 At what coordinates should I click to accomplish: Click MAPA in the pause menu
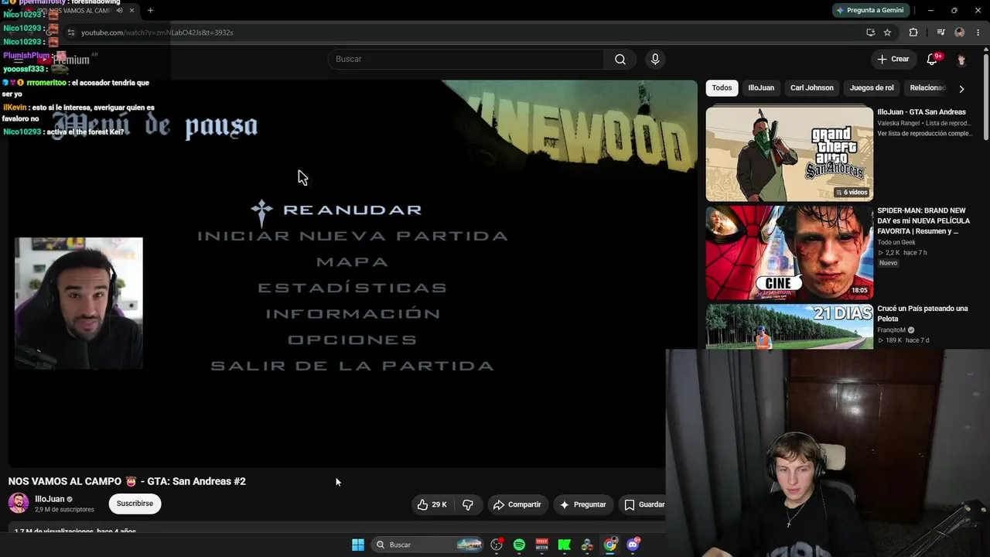353,262
